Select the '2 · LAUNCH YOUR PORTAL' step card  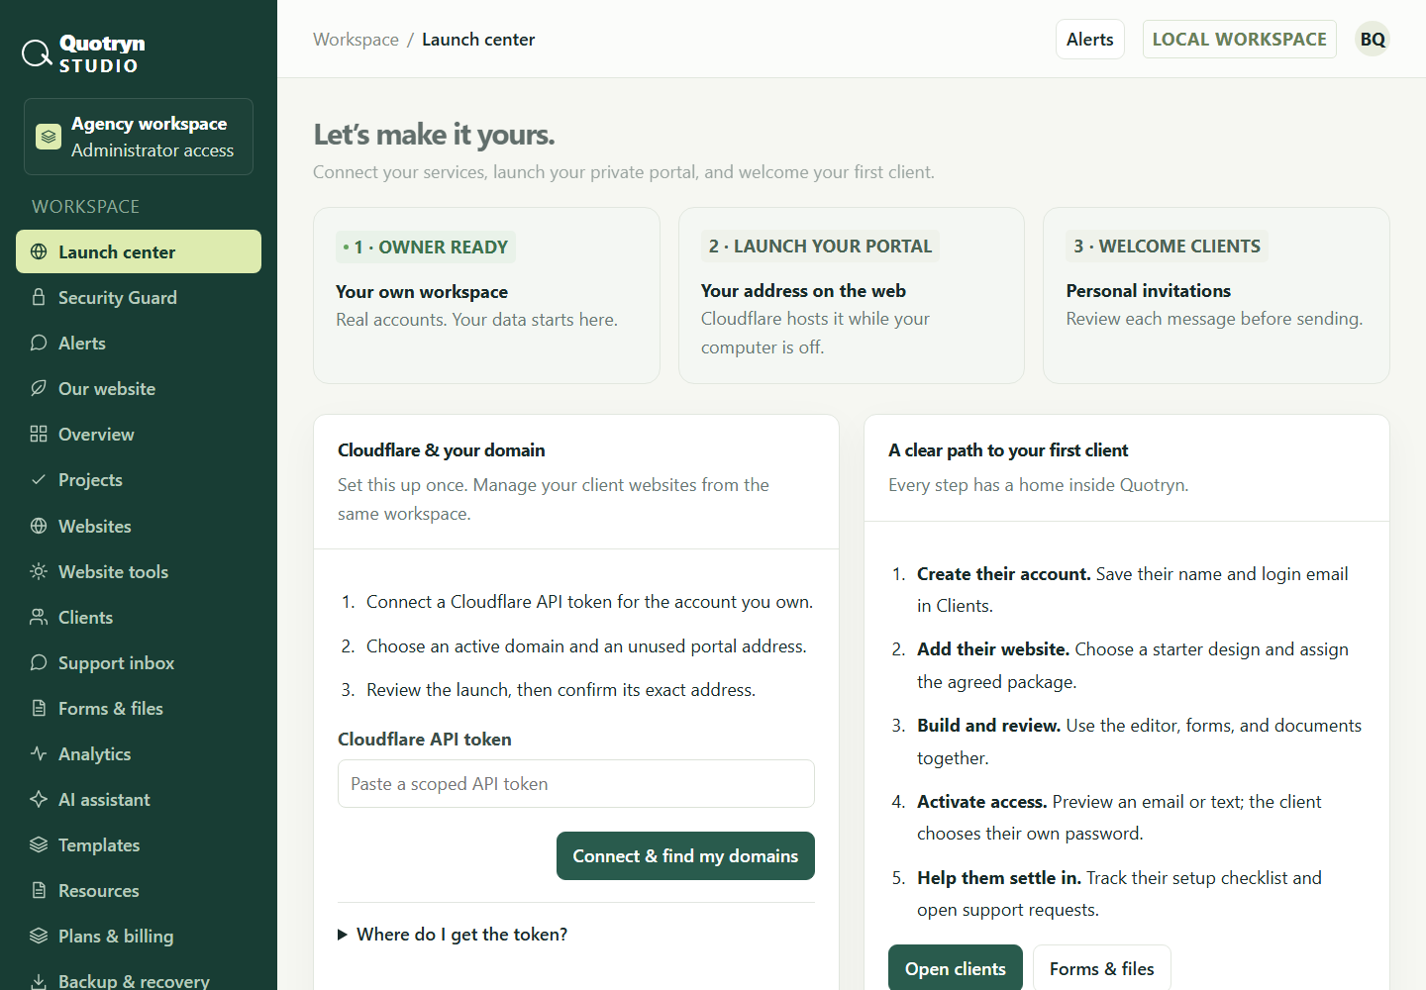coord(852,295)
